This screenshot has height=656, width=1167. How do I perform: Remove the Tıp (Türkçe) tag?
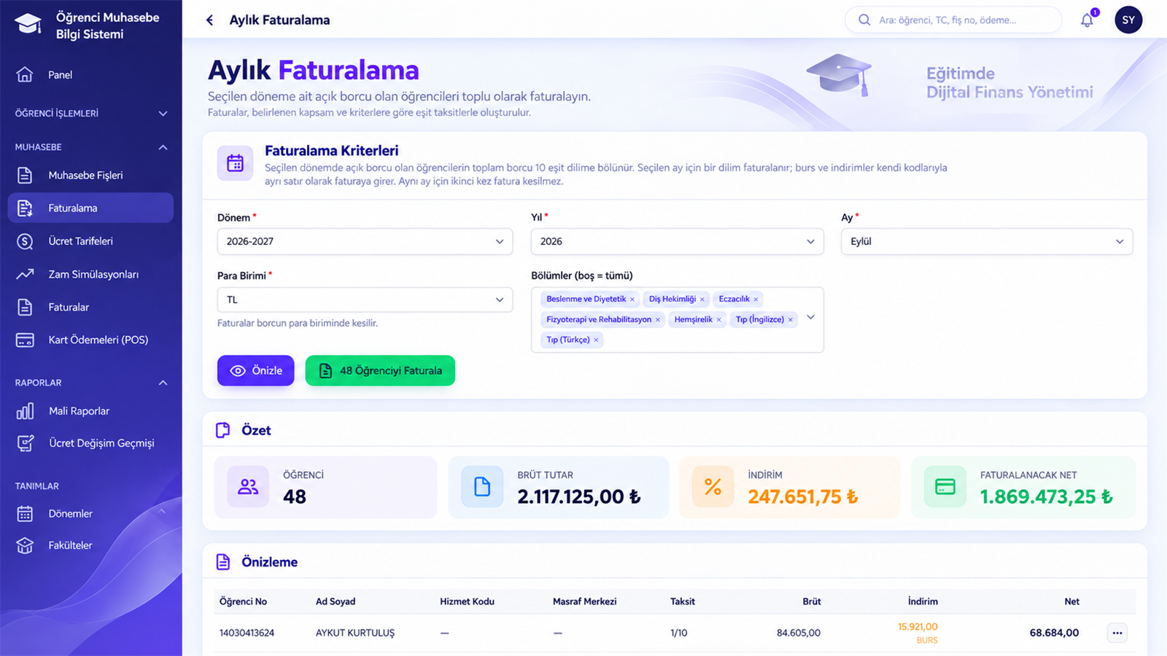596,340
